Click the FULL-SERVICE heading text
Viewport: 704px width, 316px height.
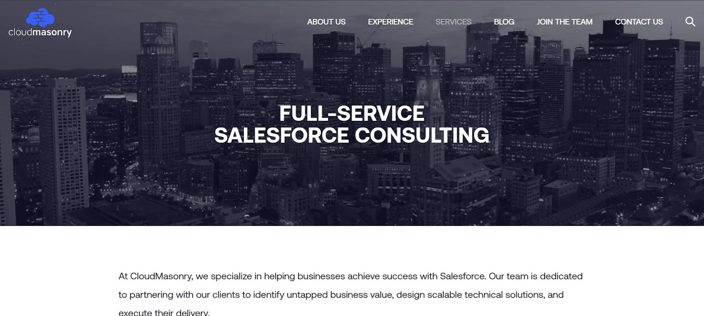point(351,114)
